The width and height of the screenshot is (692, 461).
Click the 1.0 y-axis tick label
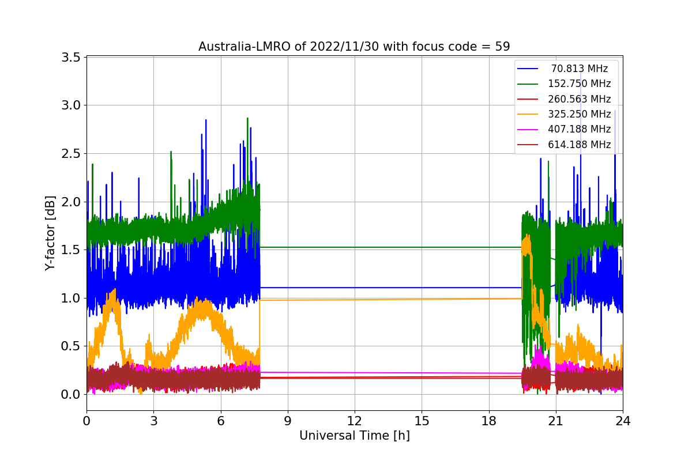coord(70,298)
